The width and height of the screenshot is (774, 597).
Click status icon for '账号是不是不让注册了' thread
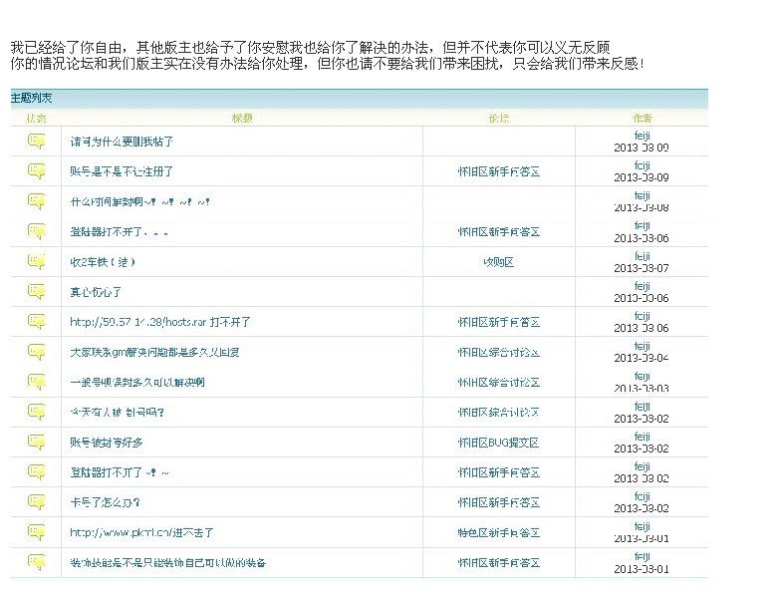click(37, 171)
